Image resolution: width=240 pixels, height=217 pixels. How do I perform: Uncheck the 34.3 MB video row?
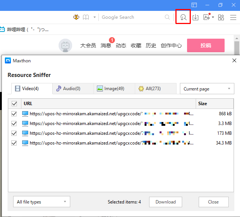[x=14, y=143]
